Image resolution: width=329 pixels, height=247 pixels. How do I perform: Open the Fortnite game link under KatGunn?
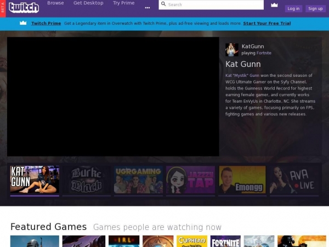pos(264,53)
